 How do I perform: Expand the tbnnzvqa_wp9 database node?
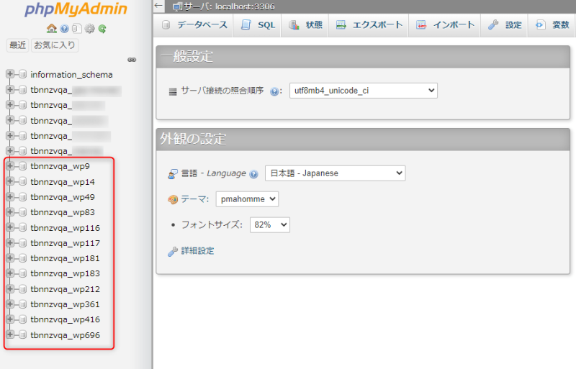point(10,166)
